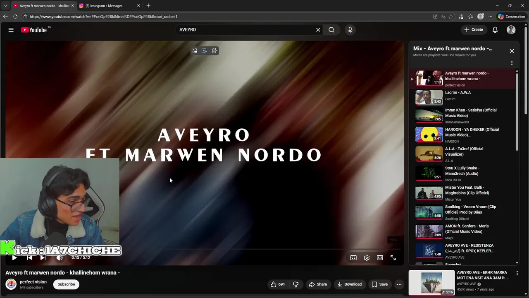Select HAROON - YA DHEKER in playlist
Screen dimensions: 529x298
pos(462,135)
